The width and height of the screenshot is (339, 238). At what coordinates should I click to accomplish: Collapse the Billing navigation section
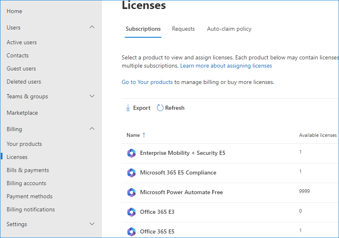(92, 129)
